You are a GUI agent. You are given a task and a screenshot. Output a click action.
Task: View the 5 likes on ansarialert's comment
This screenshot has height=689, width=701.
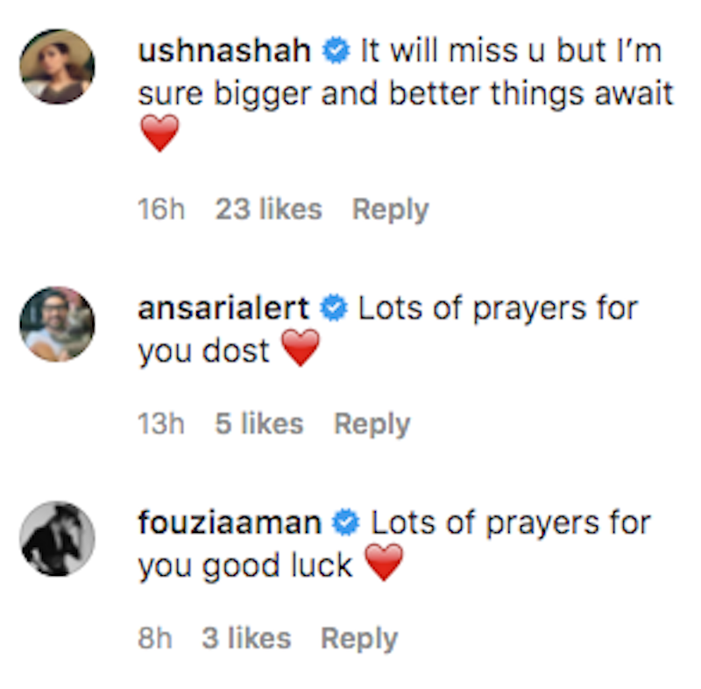[x=258, y=424]
